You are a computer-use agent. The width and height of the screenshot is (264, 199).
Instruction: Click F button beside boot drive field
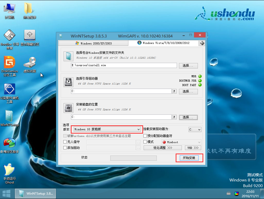pos(174,91)
